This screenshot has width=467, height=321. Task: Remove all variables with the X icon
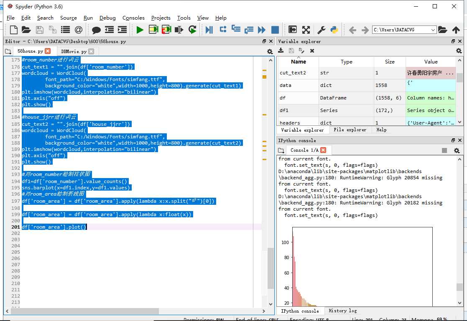tap(312, 51)
